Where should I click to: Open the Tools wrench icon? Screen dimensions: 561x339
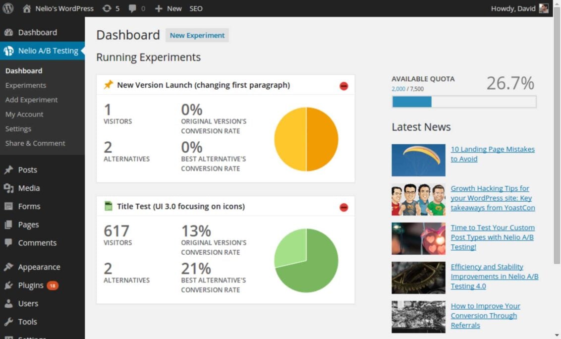coord(11,322)
